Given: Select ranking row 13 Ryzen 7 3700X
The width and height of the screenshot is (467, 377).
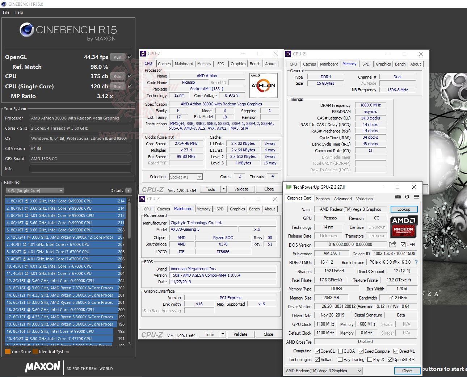Looking at the screenshot, I should point(65,288).
